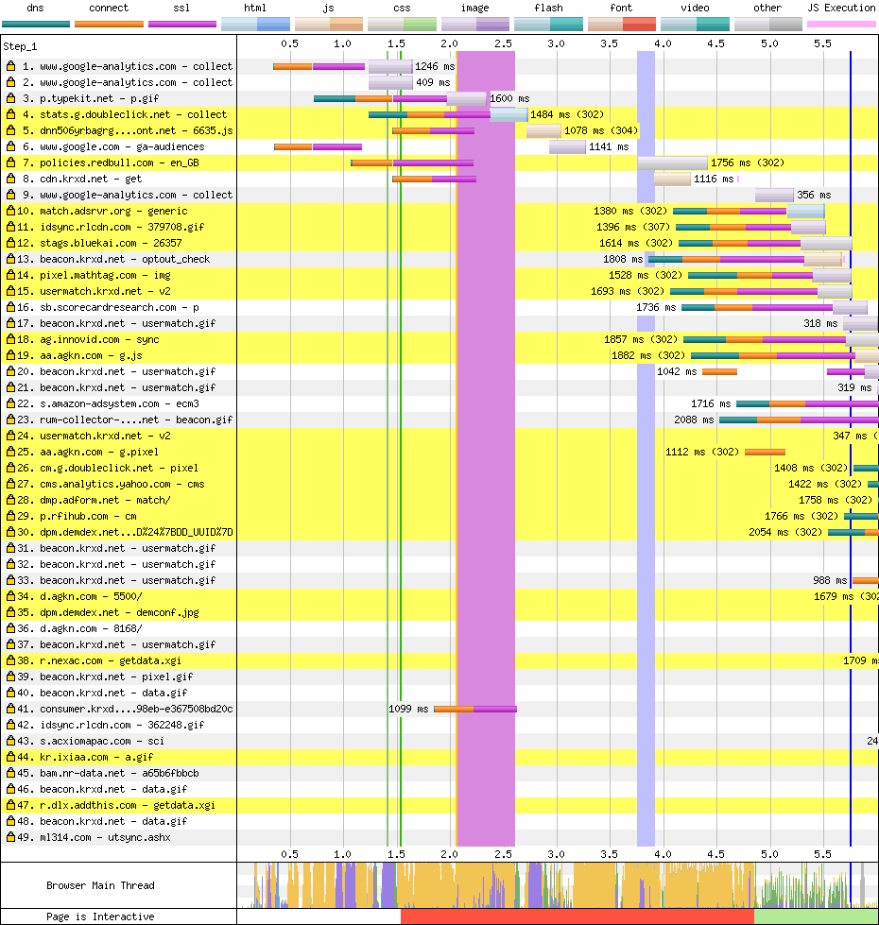Select the idsync.rlcdn.com 379708.gif request label

click(122, 227)
